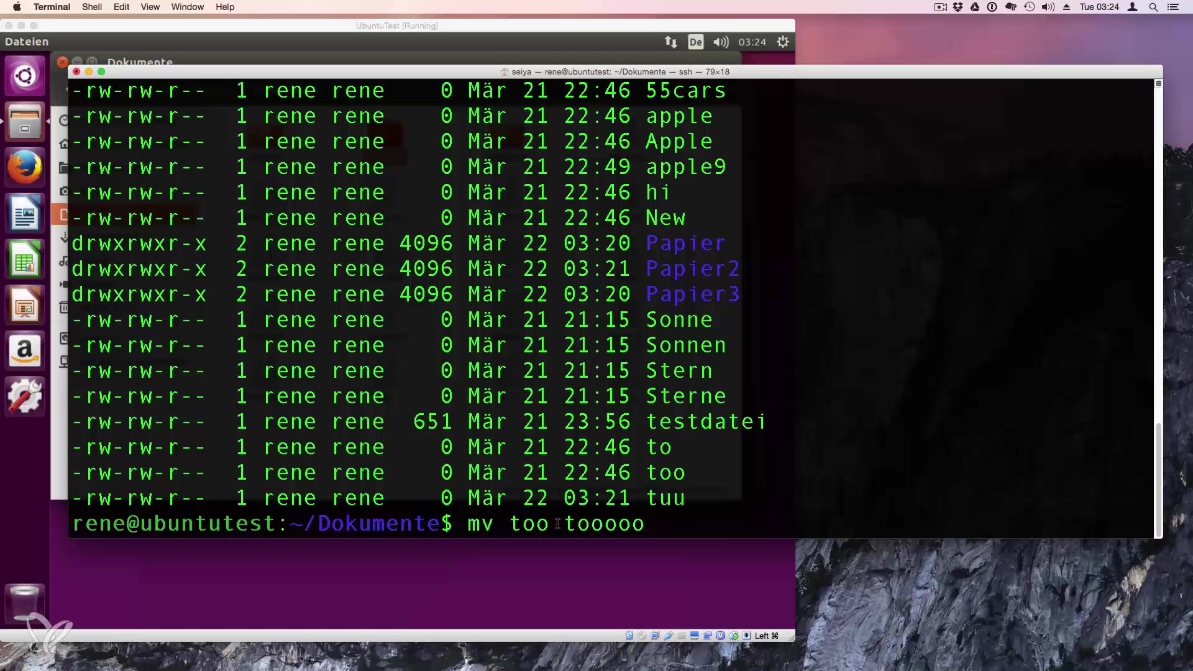Launch LibreOffice Calc spreadsheet icon
The height and width of the screenshot is (671, 1193).
pos(25,259)
